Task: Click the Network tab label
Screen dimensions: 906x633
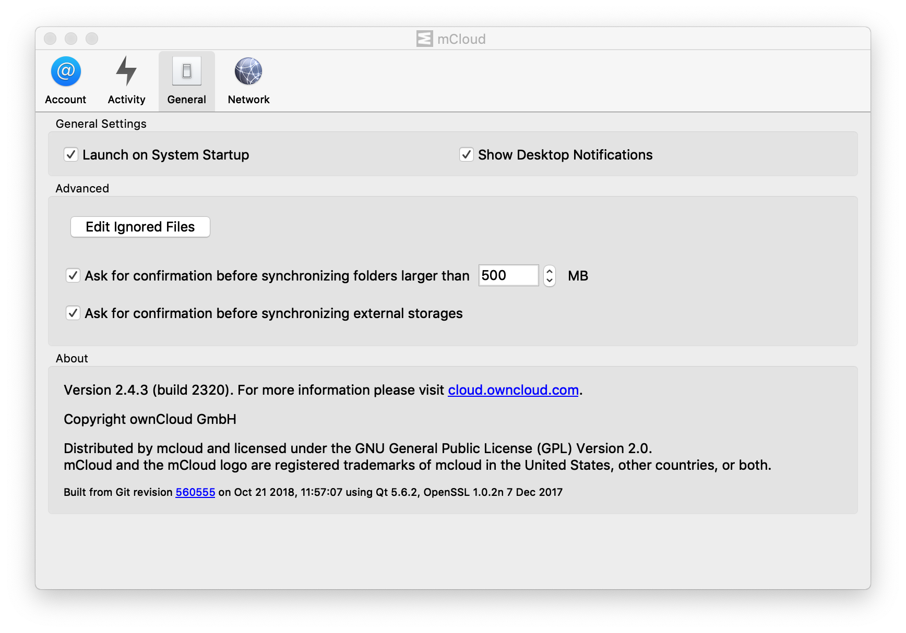Action: click(248, 100)
